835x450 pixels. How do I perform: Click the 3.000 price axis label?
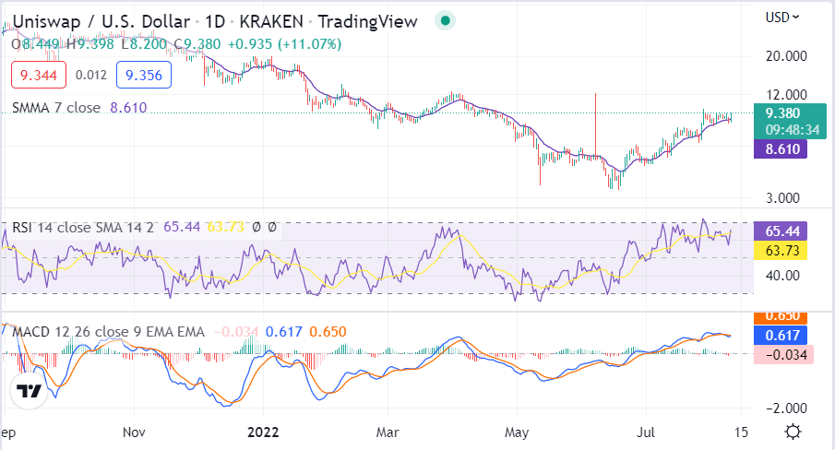coord(782,198)
